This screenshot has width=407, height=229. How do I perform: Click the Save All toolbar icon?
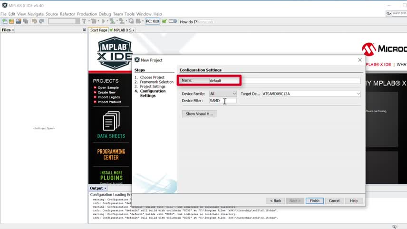26,21
